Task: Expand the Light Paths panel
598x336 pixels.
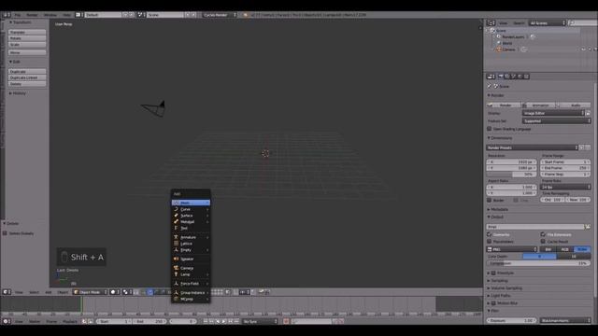Action: pos(499,296)
